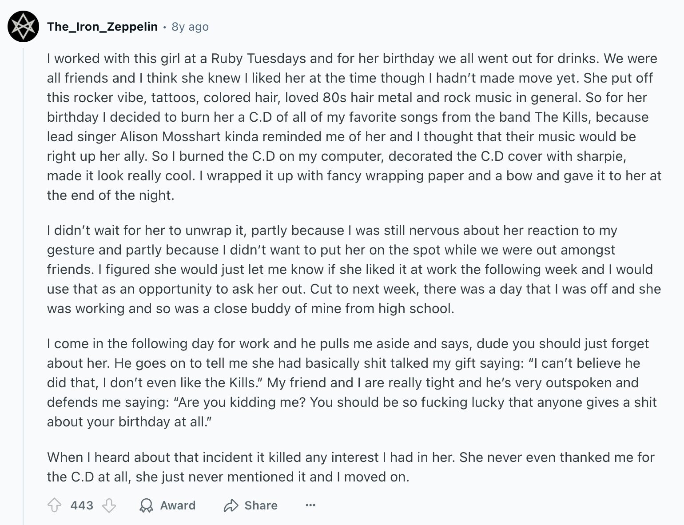This screenshot has height=525, width=684.
Task: Click the 443 vote count
Action: click(82, 505)
